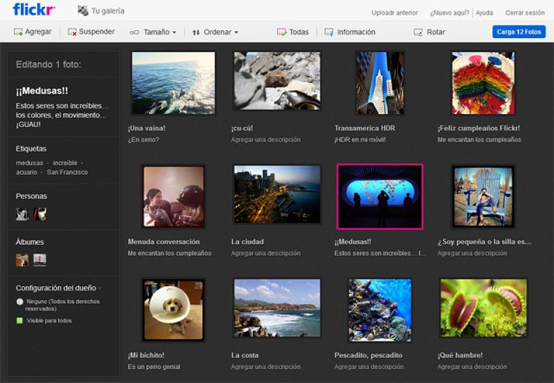Click the San Francisco tag

point(67,172)
